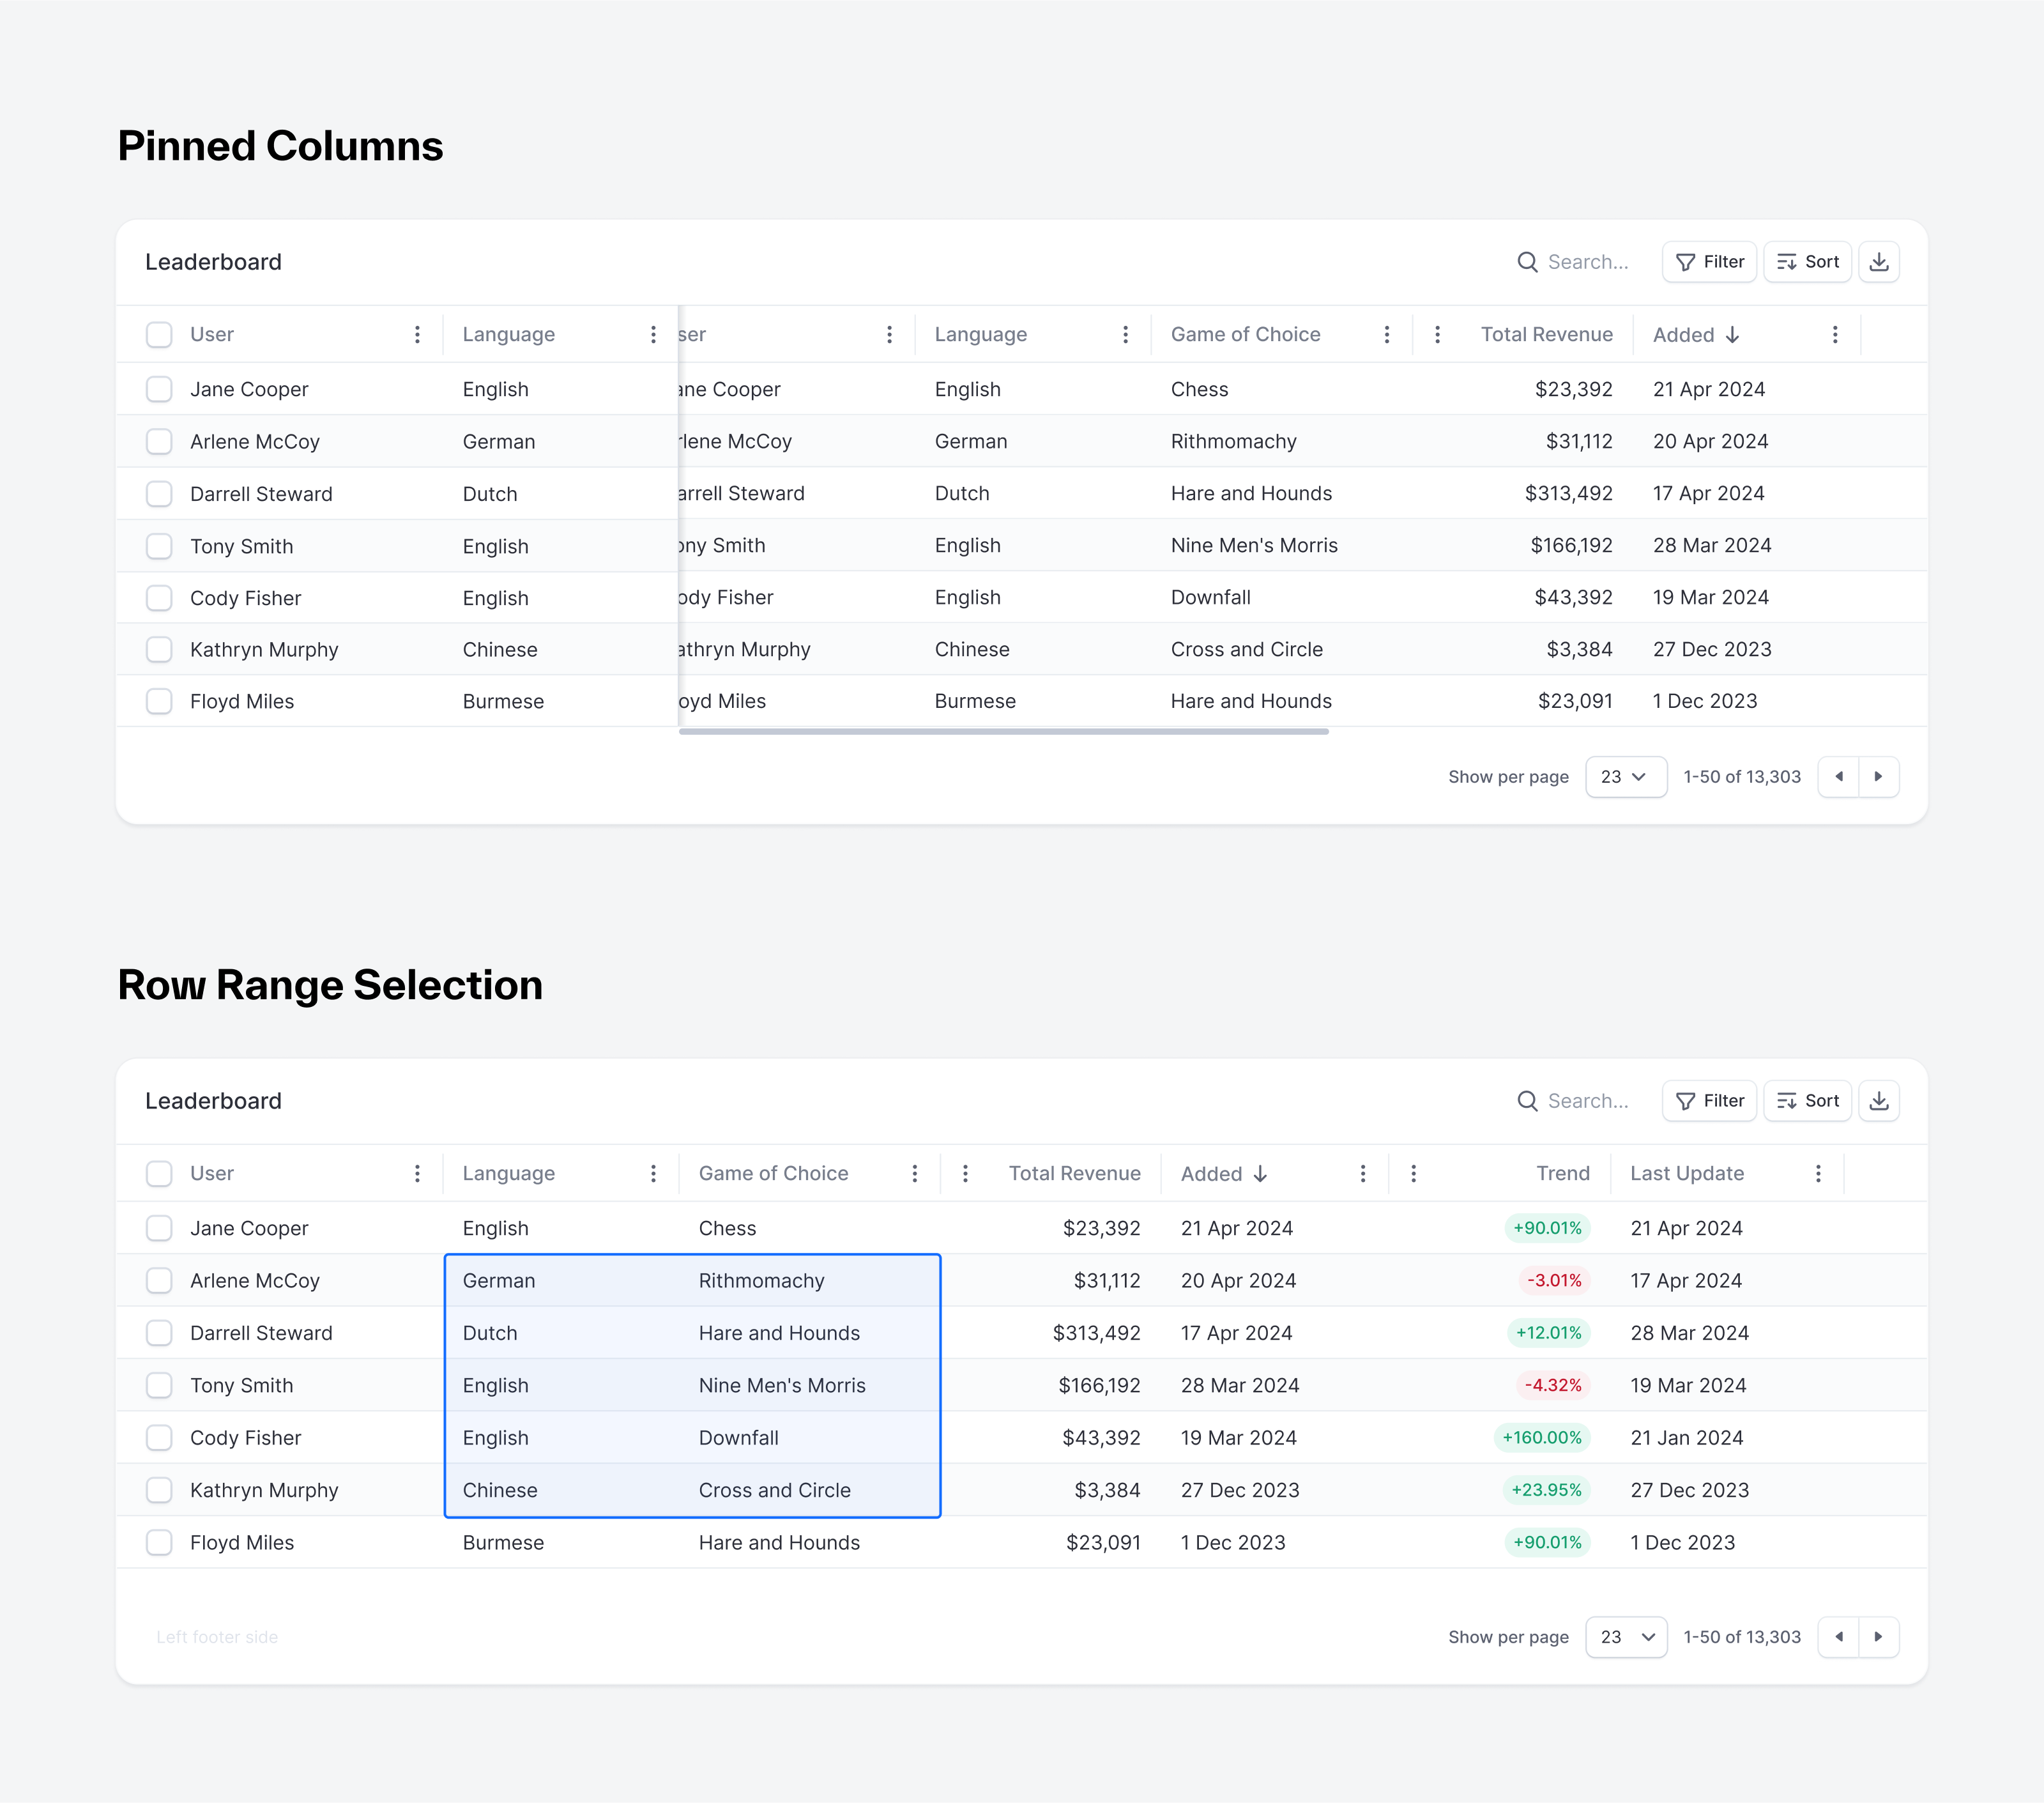Viewport: 2044px width, 1803px height.
Task: Click previous page arrow in Row Range table
Action: (1838, 1637)
